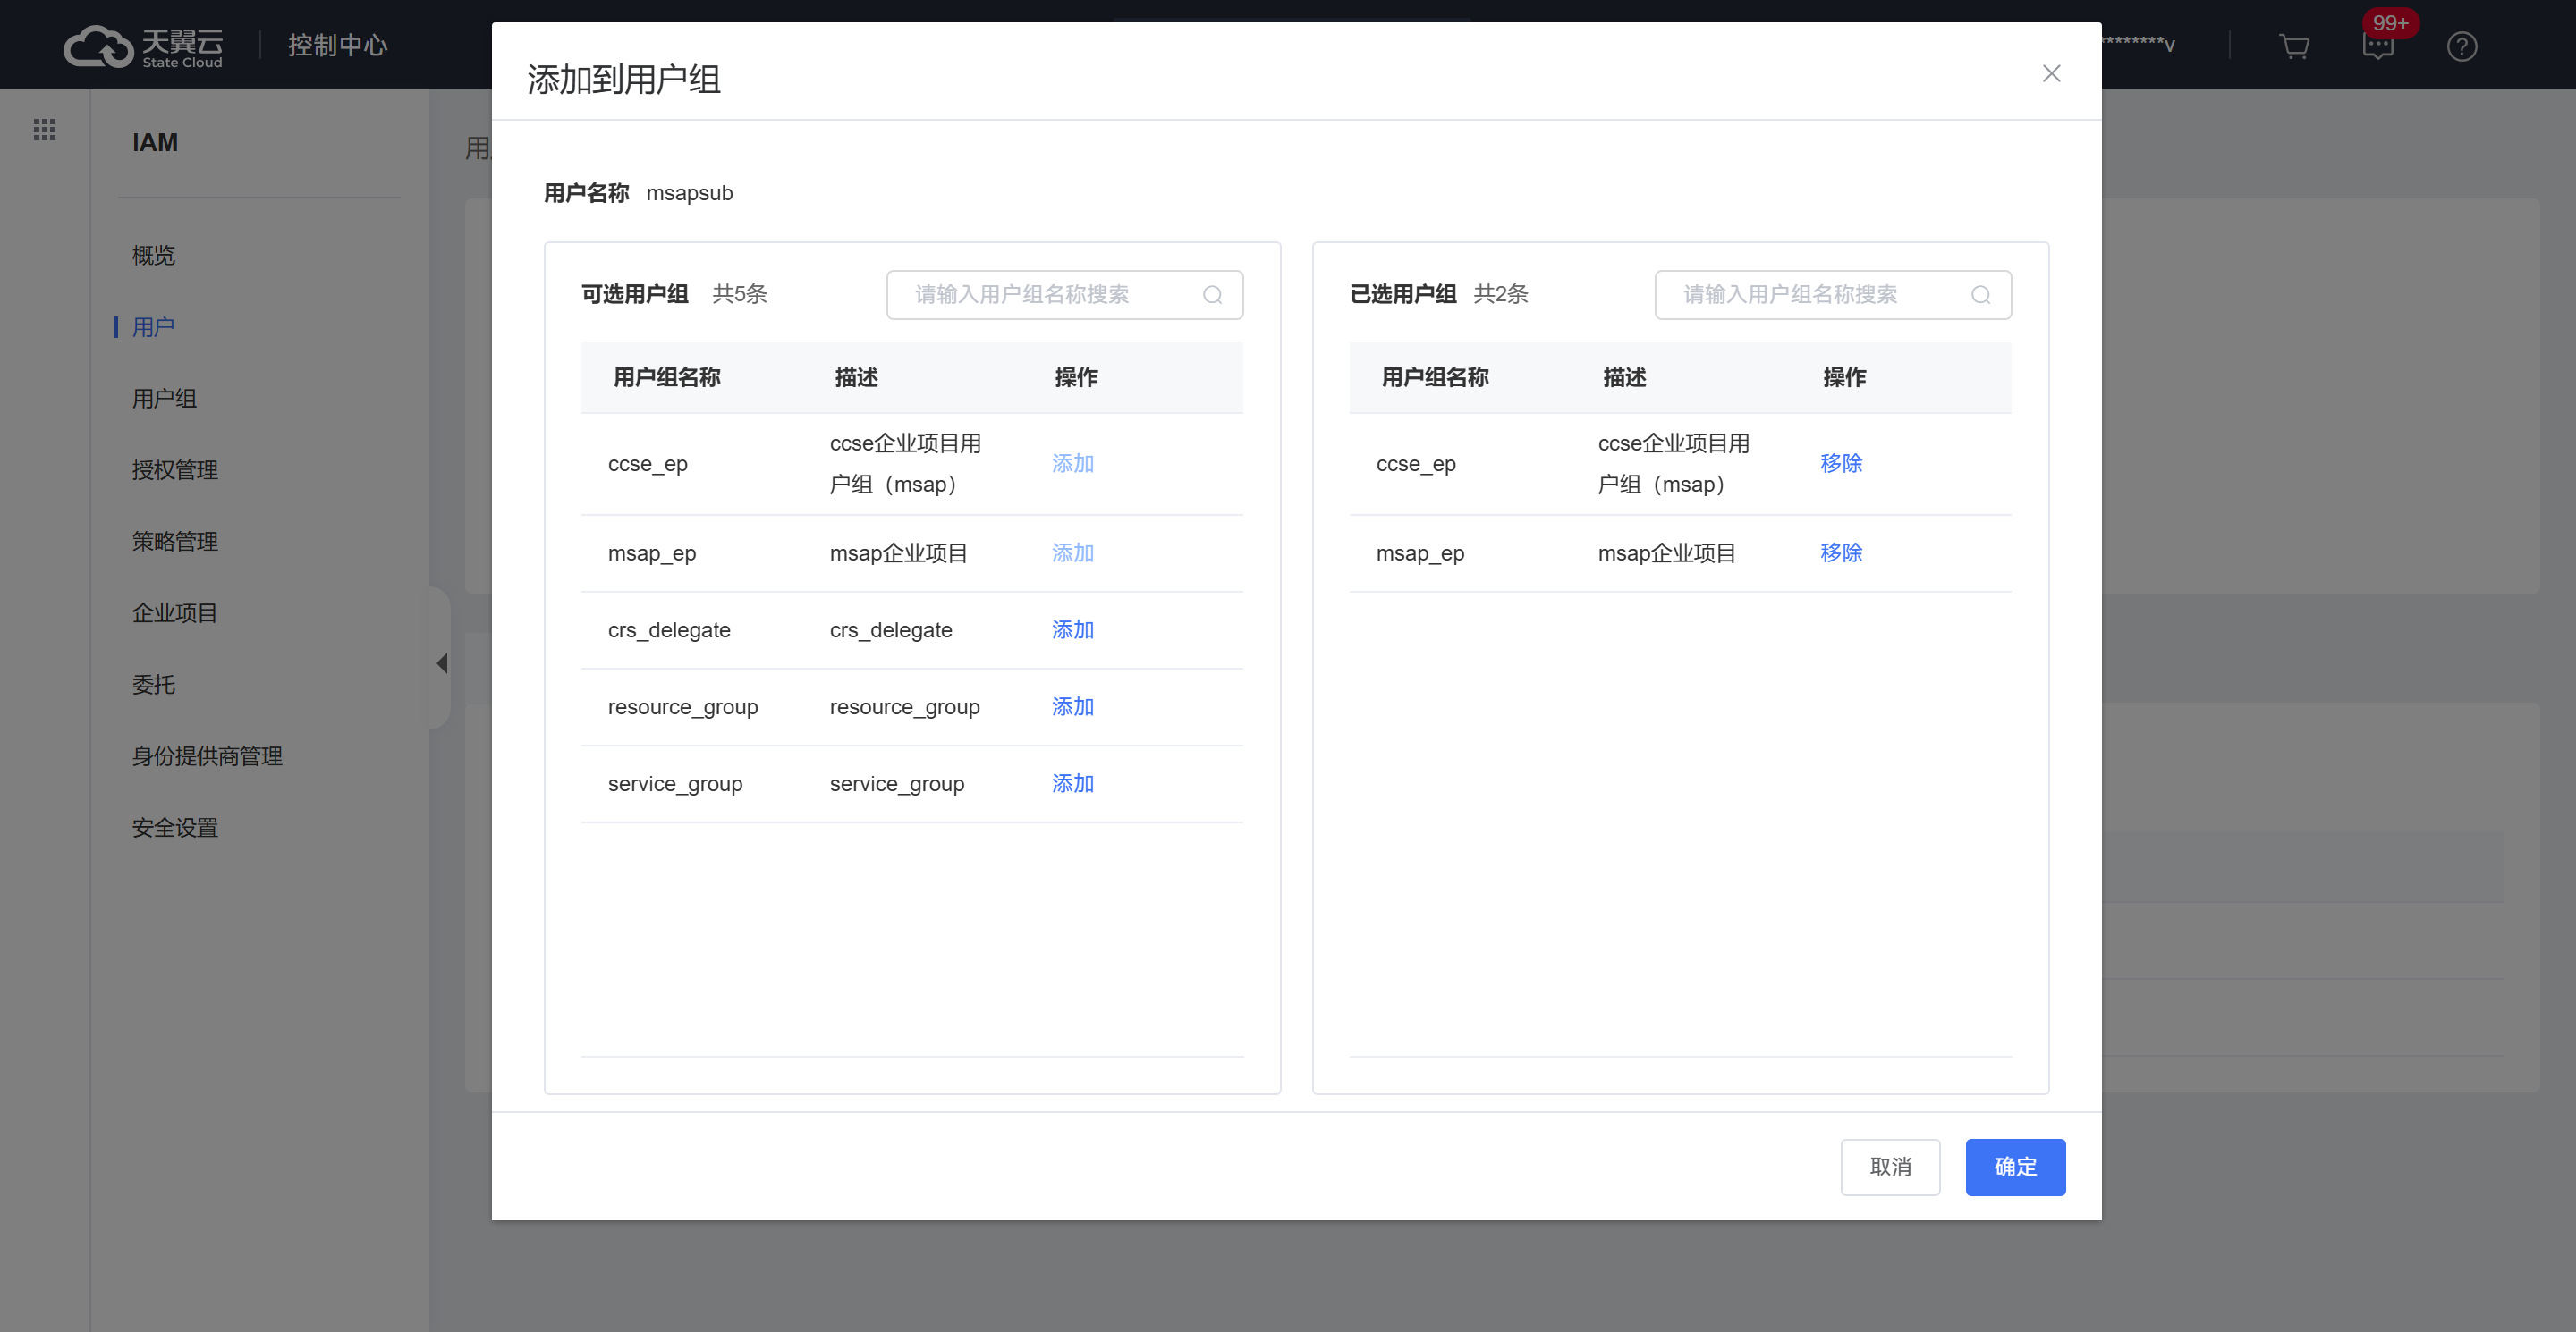This screenshot has width=2576, height=1332.
Task: Remove ccse_ep from selected groups
Action: click(1840, 464)
